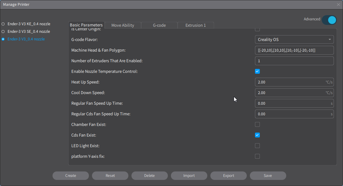Click the Heat Up Speed field

[x=290, y=82]
